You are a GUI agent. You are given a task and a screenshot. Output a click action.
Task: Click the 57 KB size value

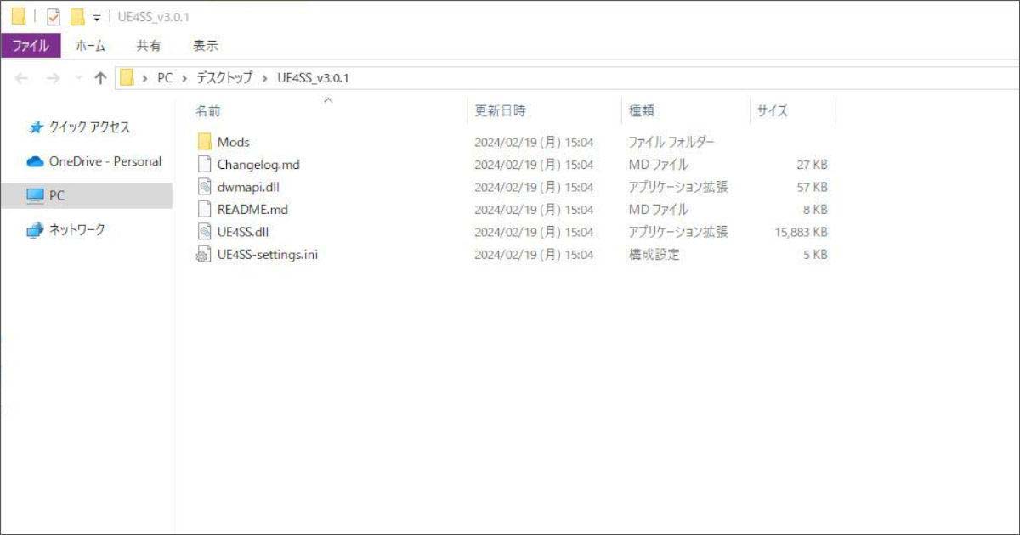pos(812,187)
